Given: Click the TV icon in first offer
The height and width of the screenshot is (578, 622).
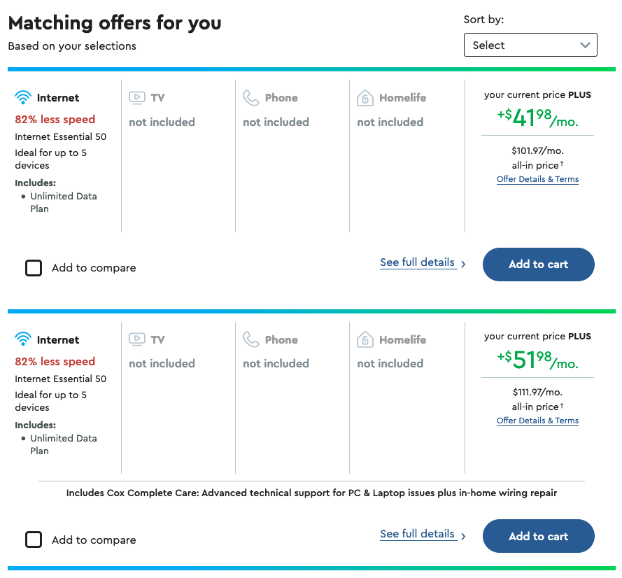Looking at the screenshot, I should pos(137,98).
